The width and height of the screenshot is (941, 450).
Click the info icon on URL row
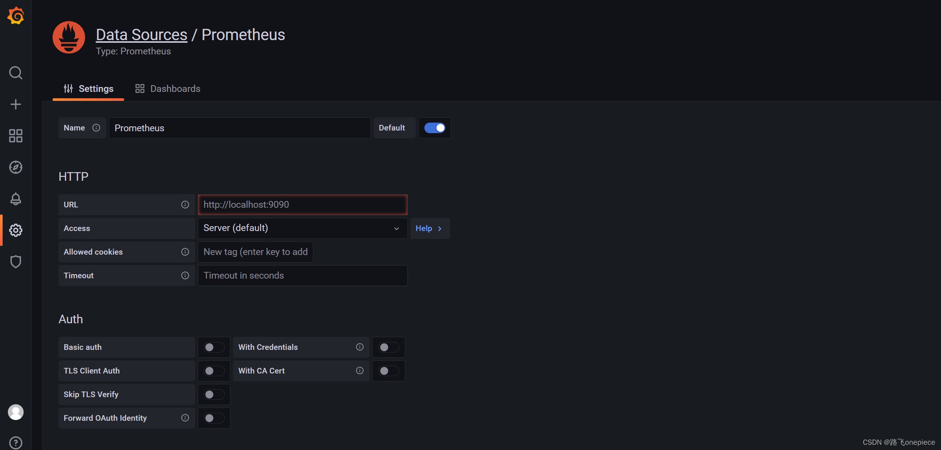pyautogui.click(x=185, y=205)
